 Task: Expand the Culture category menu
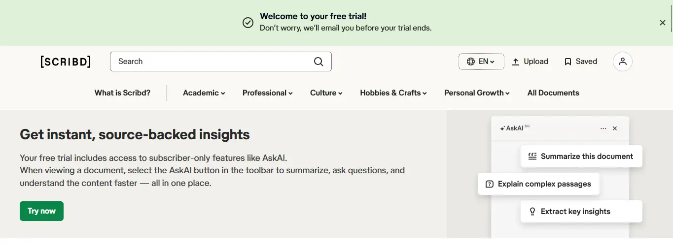coord(326,93)
